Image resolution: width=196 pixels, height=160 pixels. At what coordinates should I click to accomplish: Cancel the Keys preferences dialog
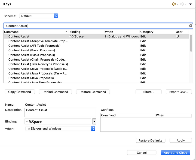pos(142,153)
